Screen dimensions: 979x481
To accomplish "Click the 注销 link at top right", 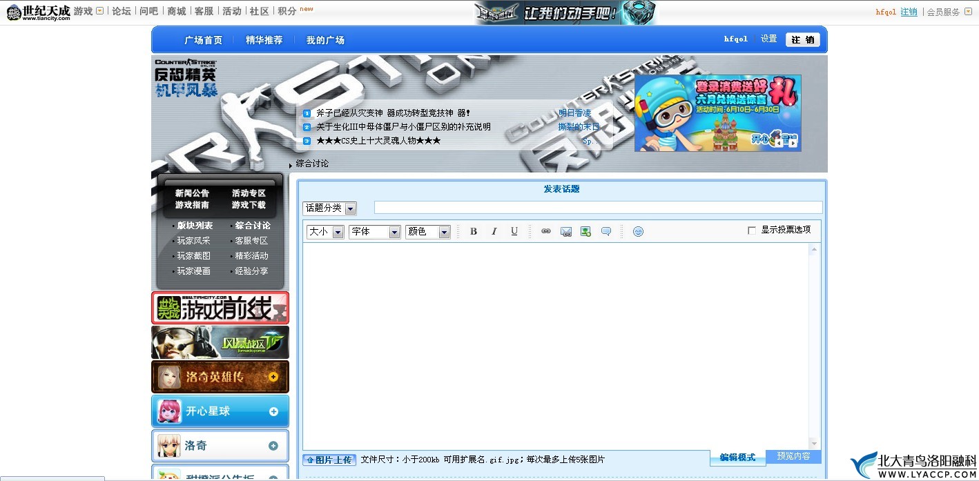I will point(909,12).
